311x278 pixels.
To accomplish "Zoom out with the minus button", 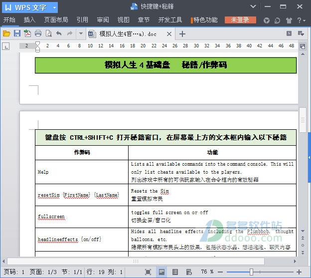I will click(220, 272).
